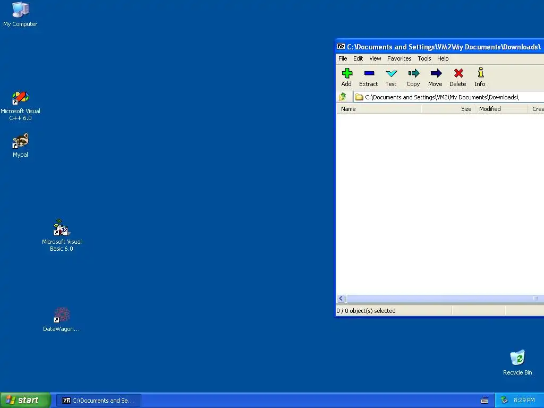This screenshot has height=408, width=544.
Task: Click the system tray icon beside the clock
Action: click(504, 400)
